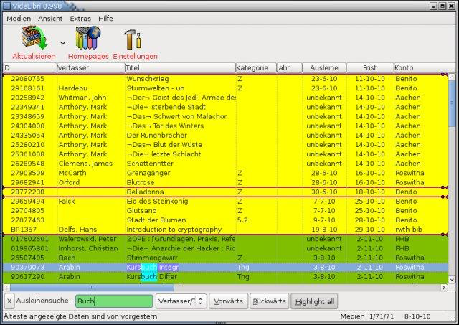Select Whitman, John author cell

(82, 98)
